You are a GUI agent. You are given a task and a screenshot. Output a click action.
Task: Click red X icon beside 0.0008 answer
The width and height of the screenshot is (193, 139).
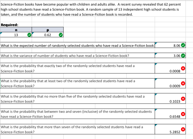183,68
